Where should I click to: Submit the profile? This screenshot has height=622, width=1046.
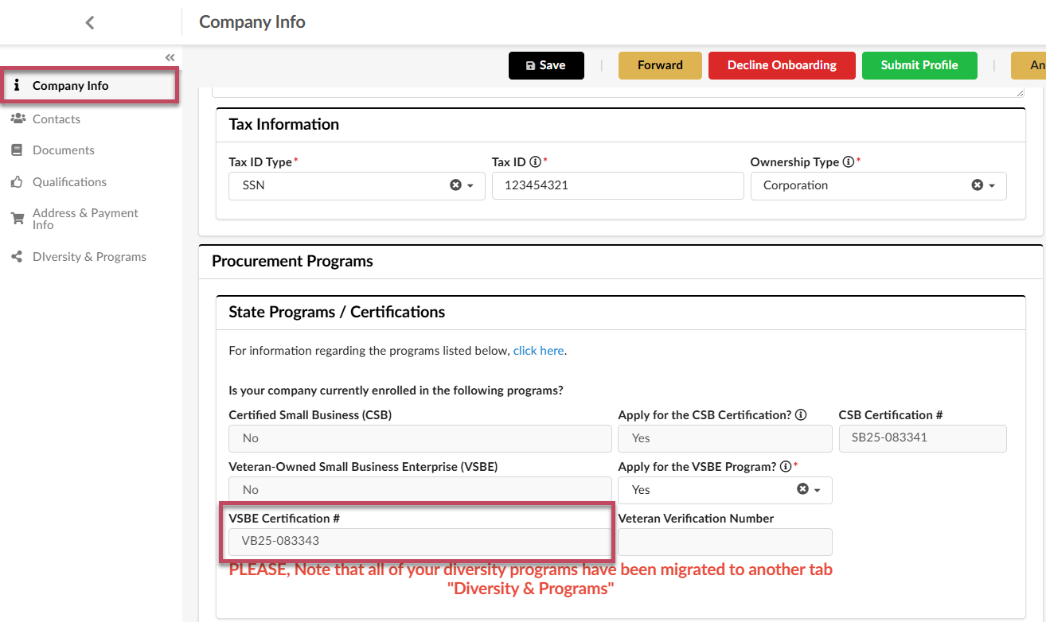pos(919,65)
